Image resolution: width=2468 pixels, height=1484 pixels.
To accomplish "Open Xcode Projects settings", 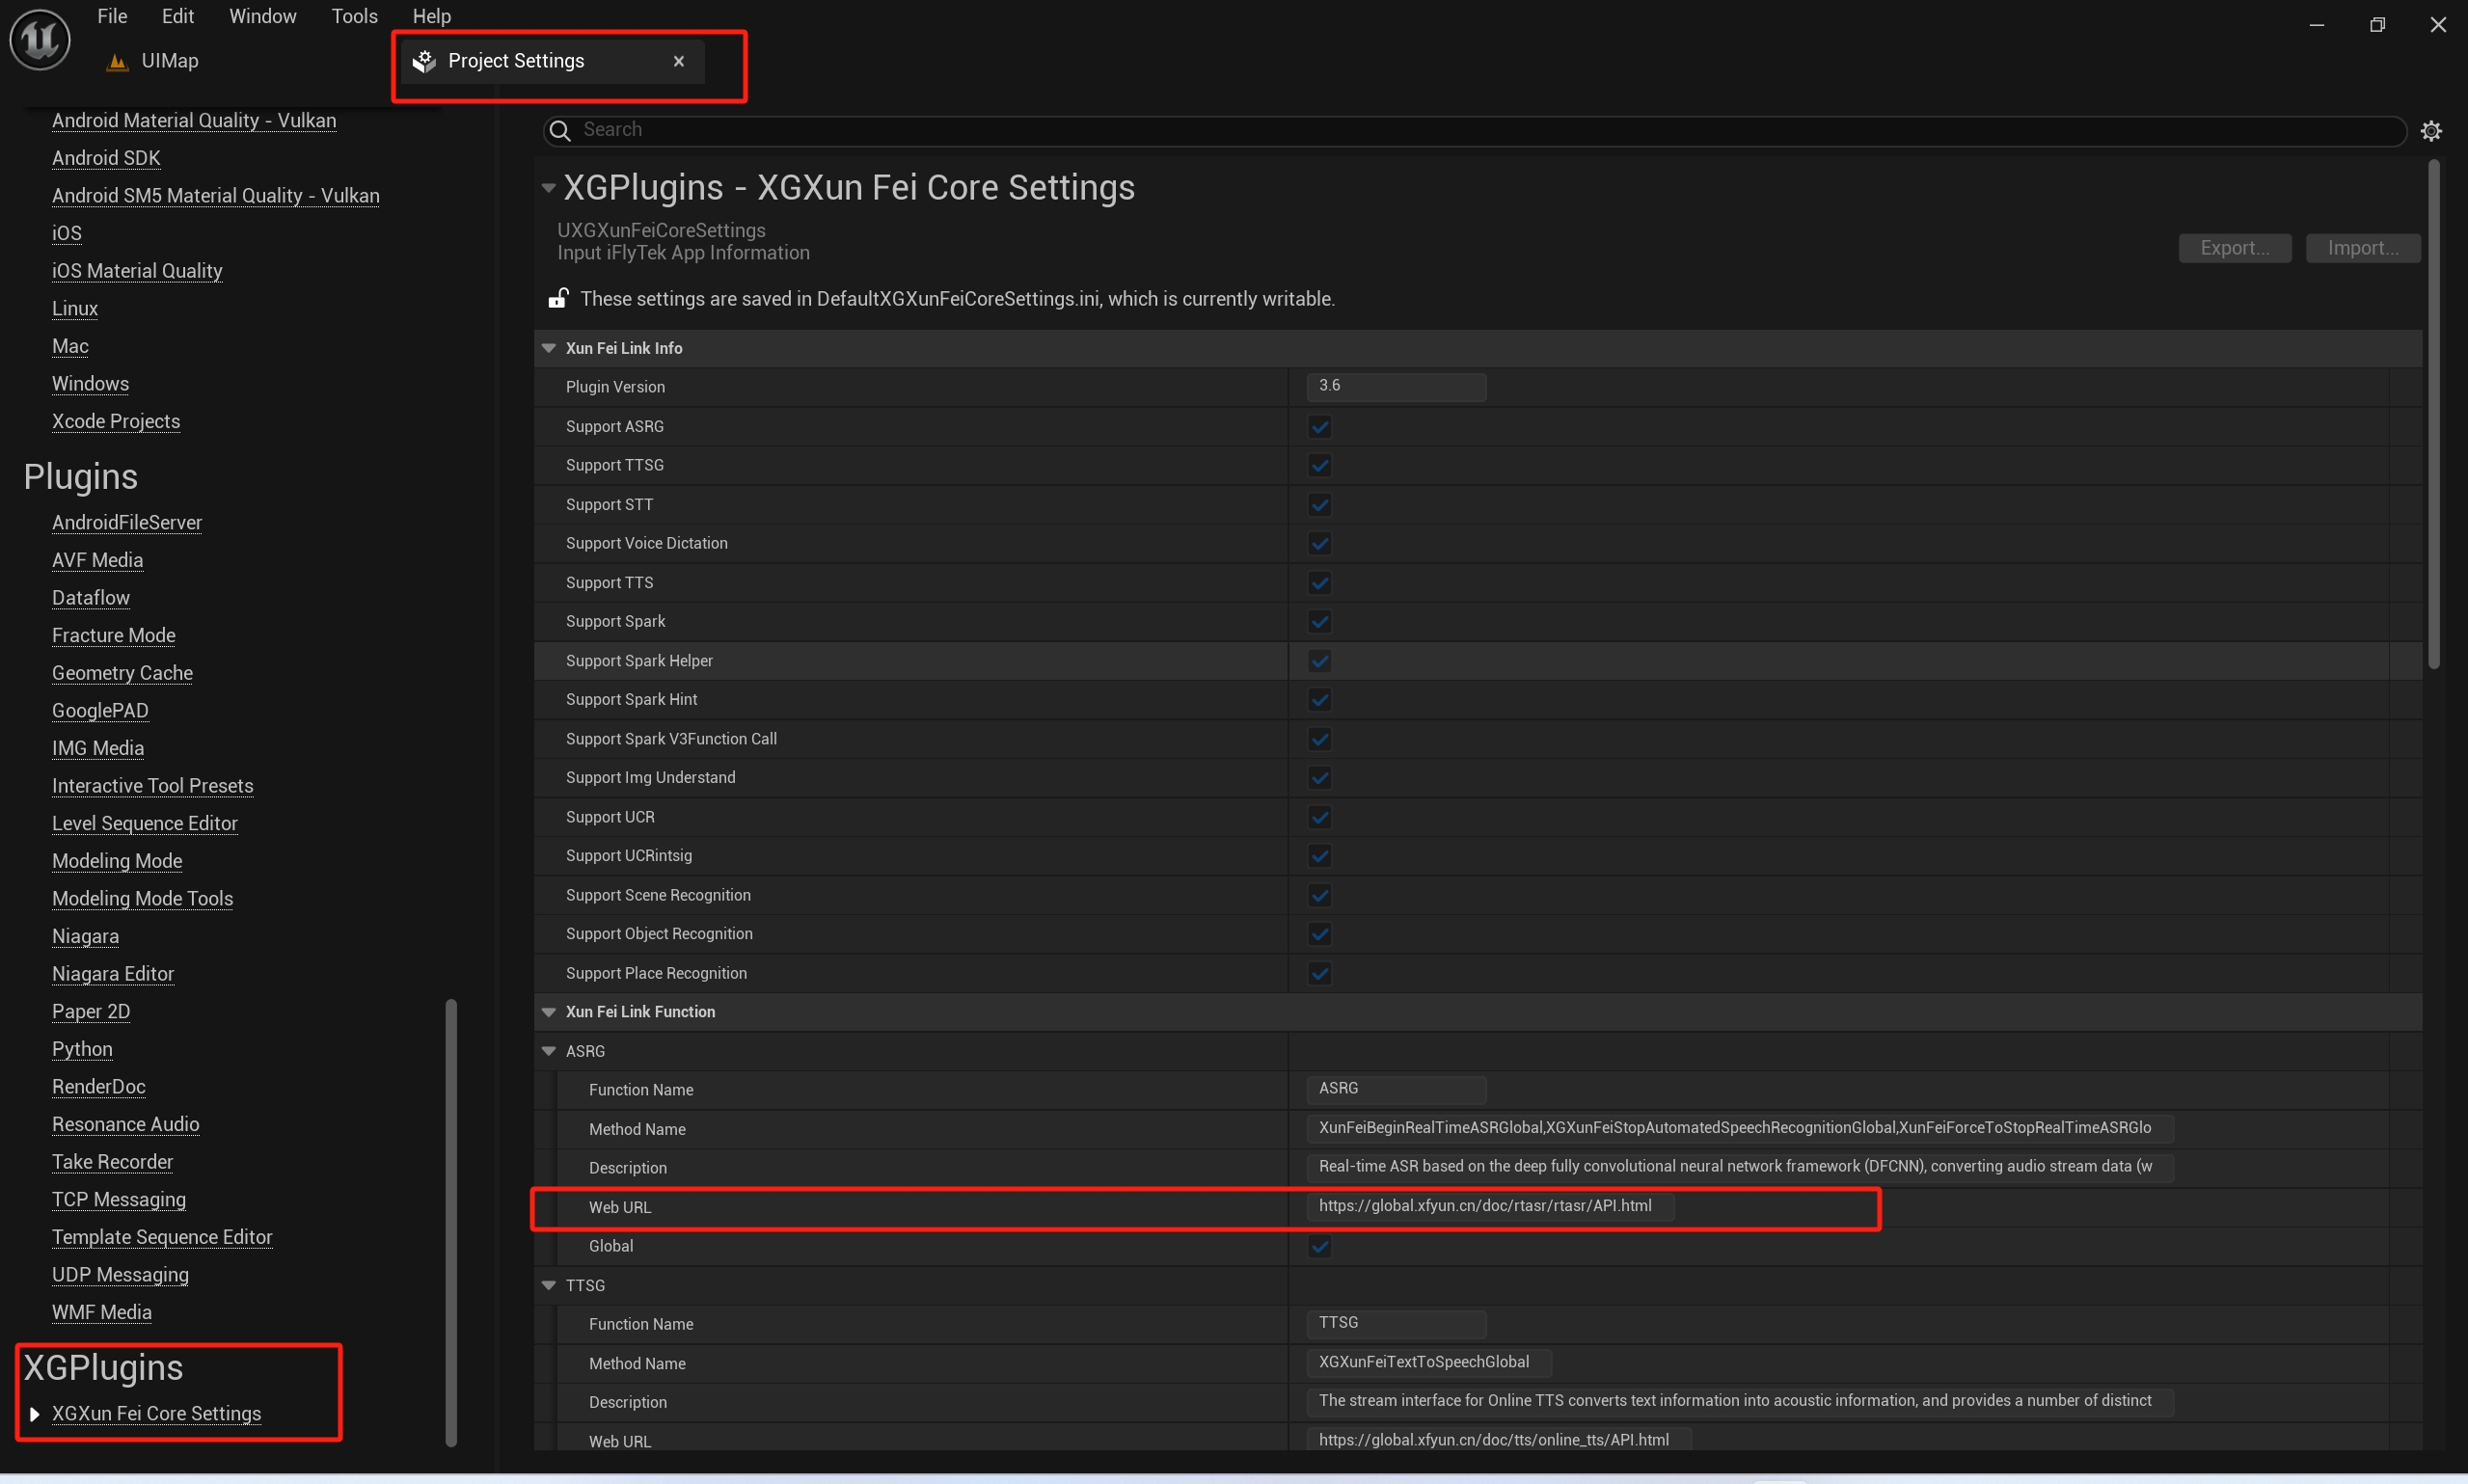I will click(116, 421).
